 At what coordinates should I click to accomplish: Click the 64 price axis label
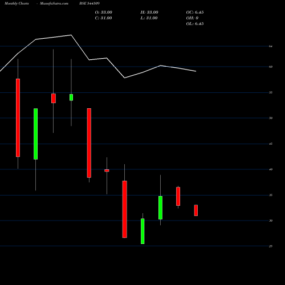tap(271, 46)
